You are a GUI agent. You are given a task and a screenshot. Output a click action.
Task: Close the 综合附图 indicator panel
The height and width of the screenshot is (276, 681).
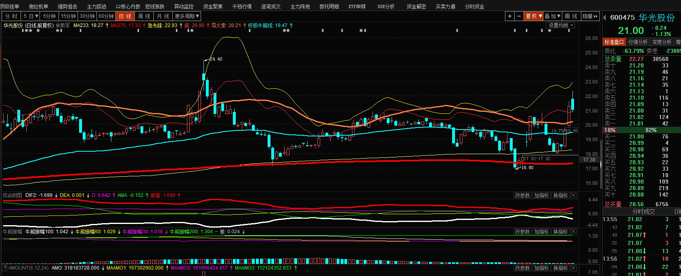pos(574,195)
